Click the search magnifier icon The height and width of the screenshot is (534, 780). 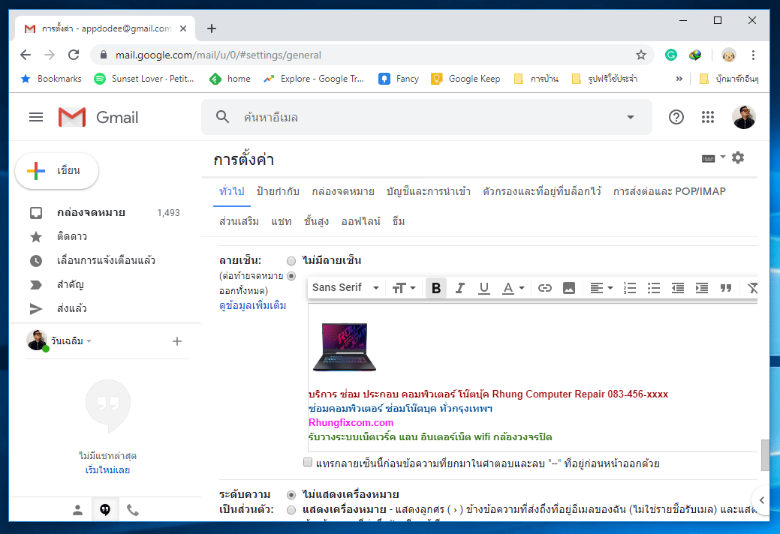click(x=222, y=117)
